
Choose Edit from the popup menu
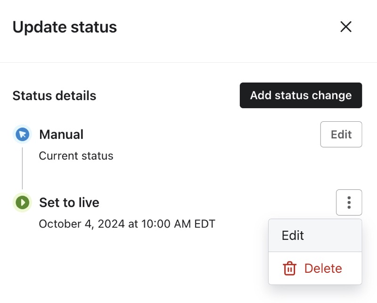click(293, 236)
